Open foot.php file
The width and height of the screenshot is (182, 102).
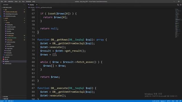coord(9,51)
